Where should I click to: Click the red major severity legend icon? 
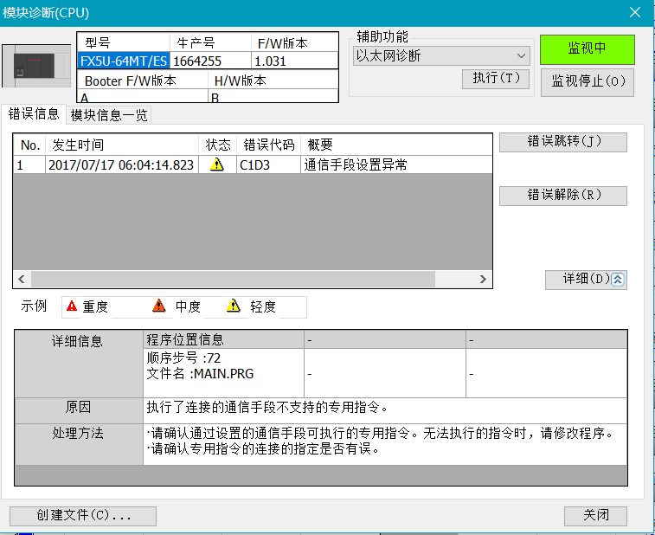(x=72, y=306)
